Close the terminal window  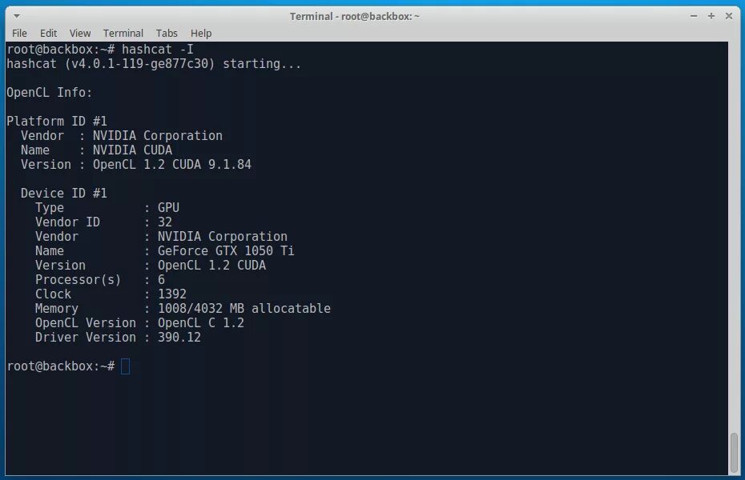tap(729, 16)
